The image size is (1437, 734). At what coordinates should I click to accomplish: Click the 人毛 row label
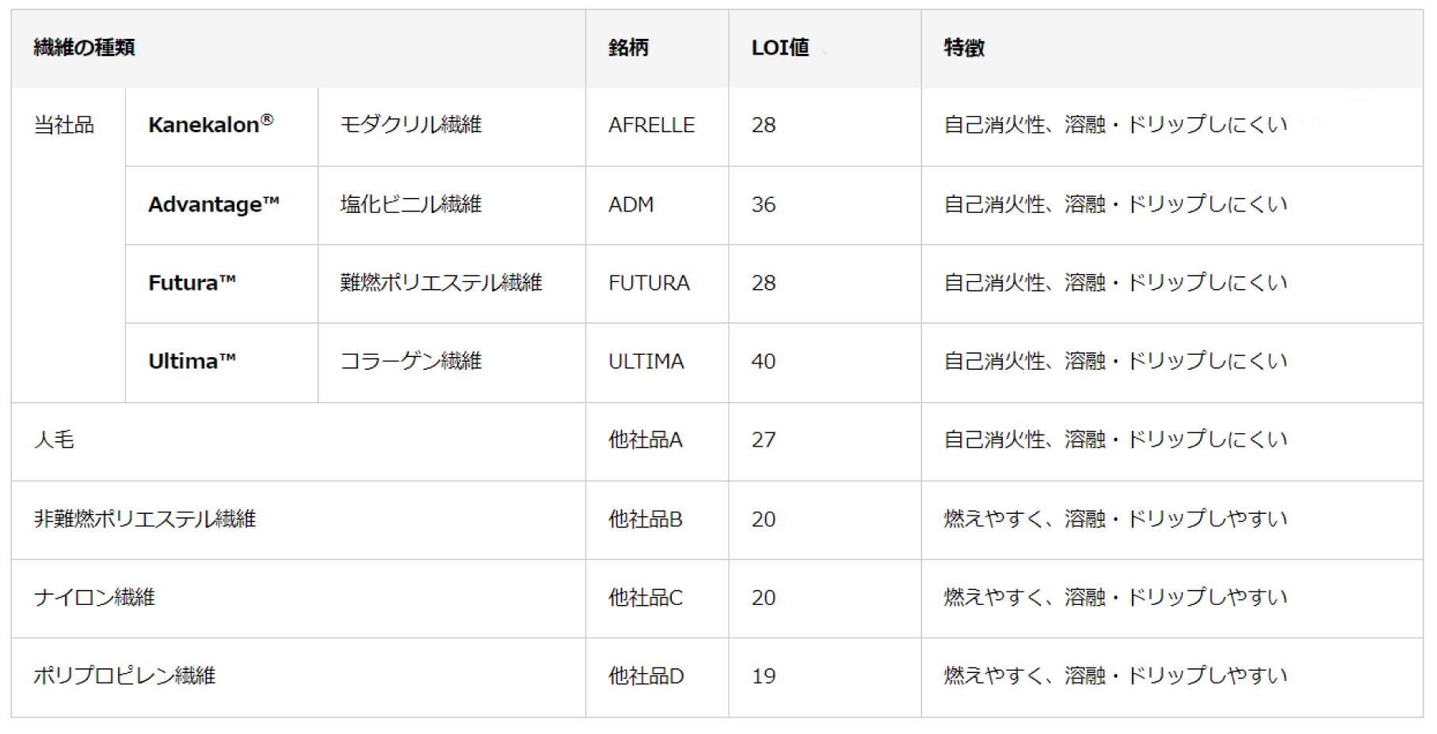point(54,439)
